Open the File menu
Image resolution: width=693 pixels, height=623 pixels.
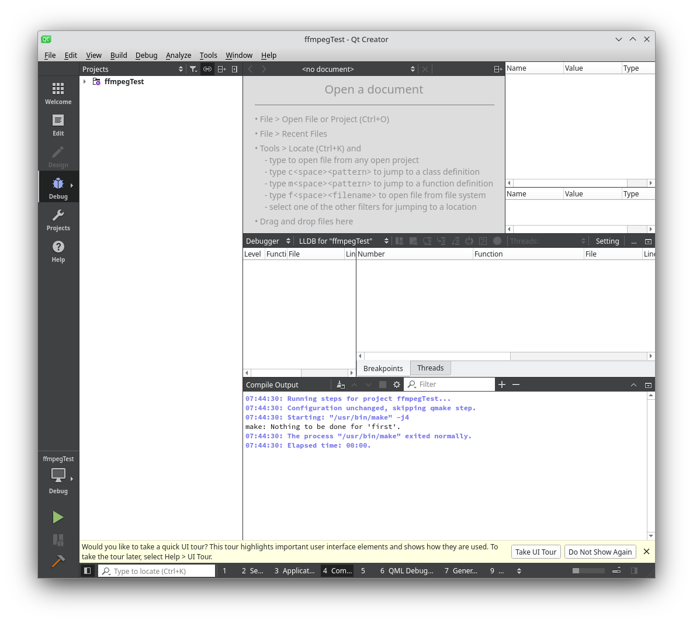point(50,56)
